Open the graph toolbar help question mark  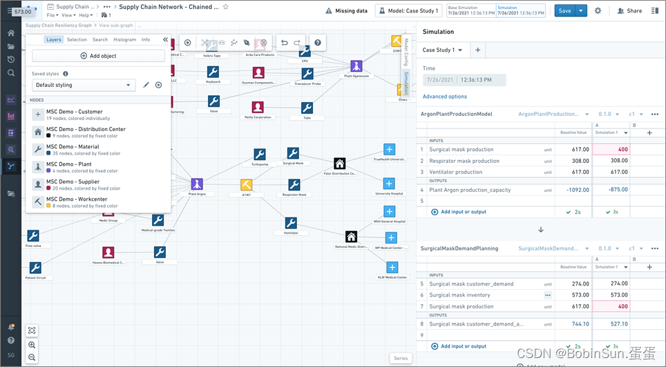[x=318, y=43]
